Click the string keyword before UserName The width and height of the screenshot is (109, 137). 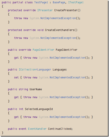[x=23, y=89]
